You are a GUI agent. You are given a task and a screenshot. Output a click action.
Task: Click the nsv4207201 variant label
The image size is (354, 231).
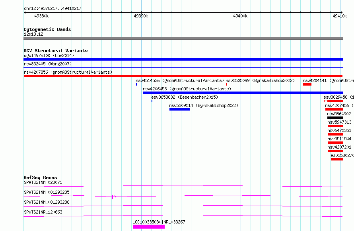click(339, 147)
